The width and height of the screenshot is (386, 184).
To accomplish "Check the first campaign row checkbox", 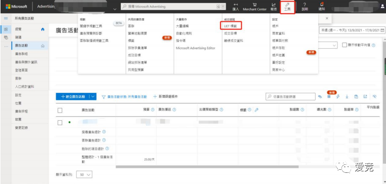I will (60, 122).
